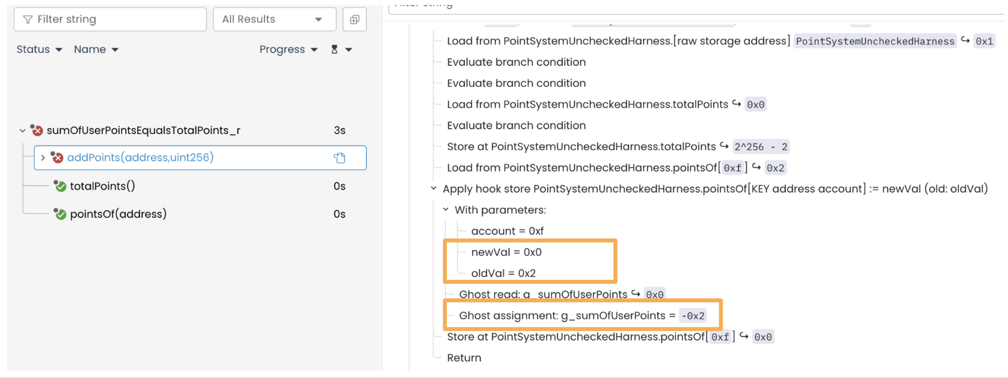Viewport: 1008px width, 378px height.
Task: Collapse the sumOfUserPointsEqualsTotalPoints_r rule
Action: [22, 131]
